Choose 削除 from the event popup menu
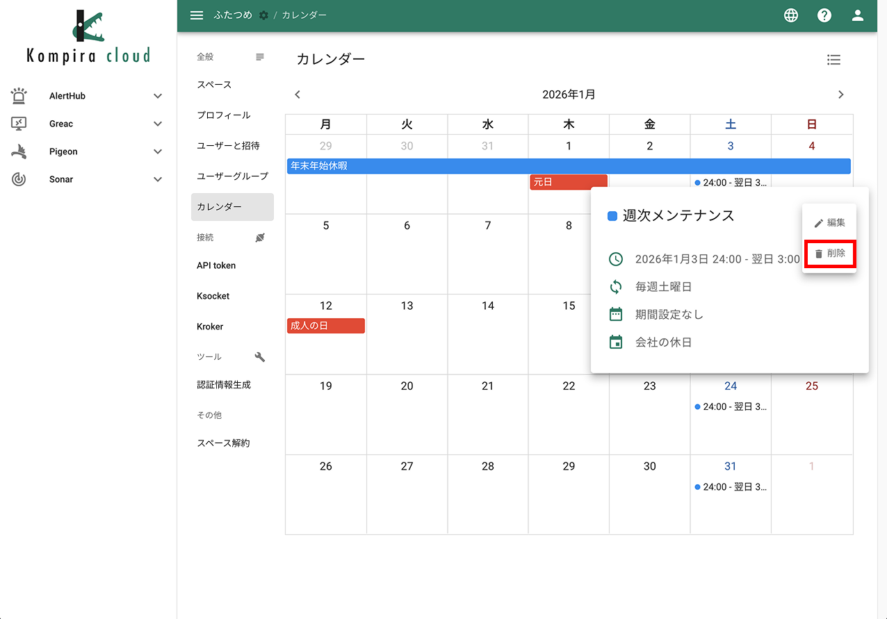Screen dimensions: 887x619 pos(830,254)
